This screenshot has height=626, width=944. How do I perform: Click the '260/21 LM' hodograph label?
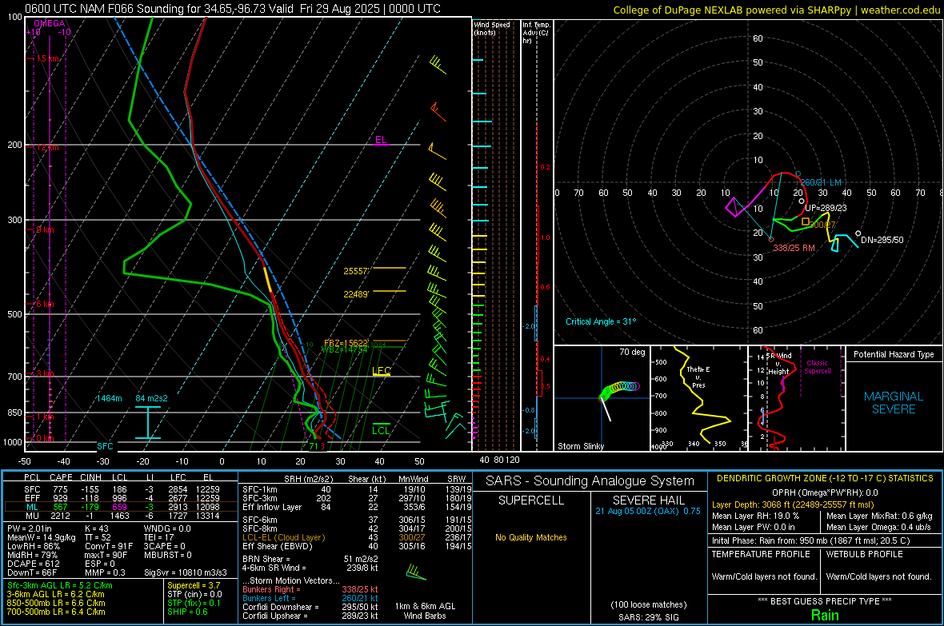821,182
